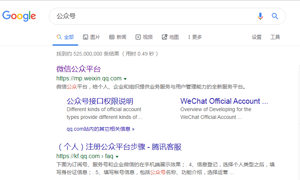Go to the 视频 tab

(x=144, y=37)
